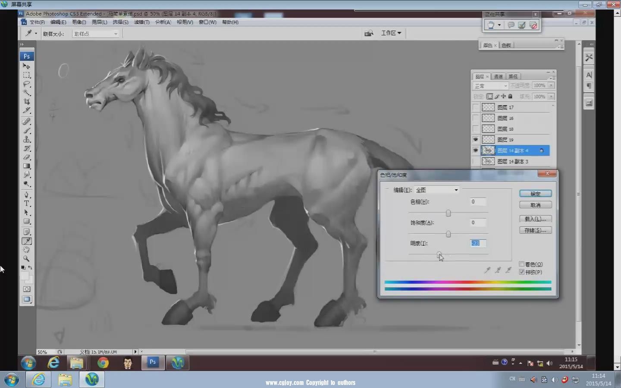Screen dimensions: 621x388
Task: Swap foreground and background colors
Action: click(x=30, y=268)
